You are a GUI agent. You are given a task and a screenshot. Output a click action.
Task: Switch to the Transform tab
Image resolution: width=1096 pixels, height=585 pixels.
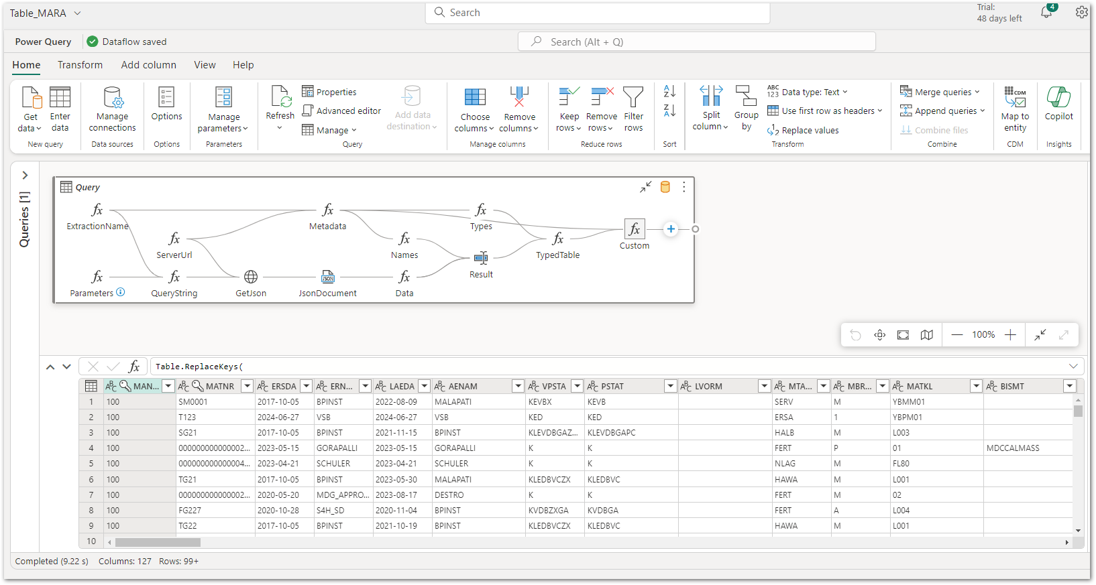click(x=80, y=65)
